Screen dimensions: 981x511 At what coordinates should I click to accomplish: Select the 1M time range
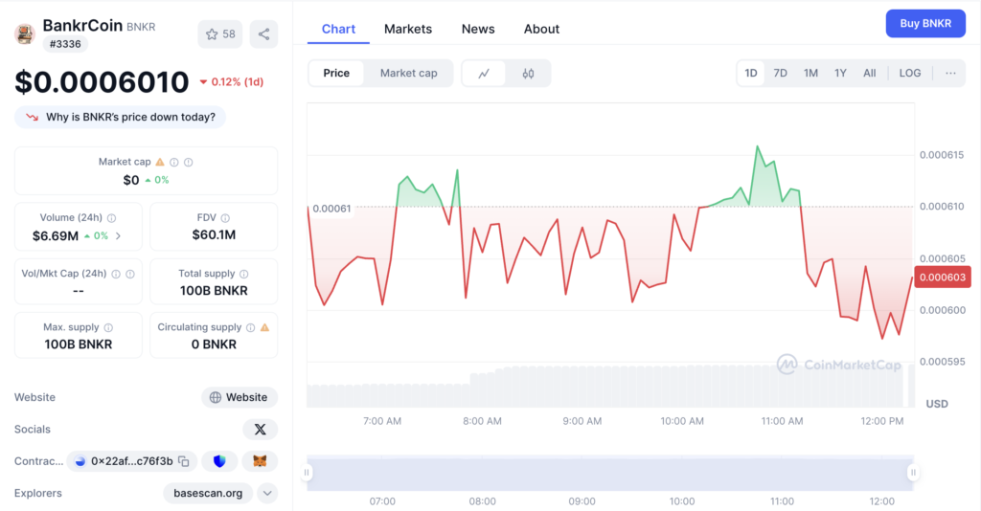coord(810,73)
